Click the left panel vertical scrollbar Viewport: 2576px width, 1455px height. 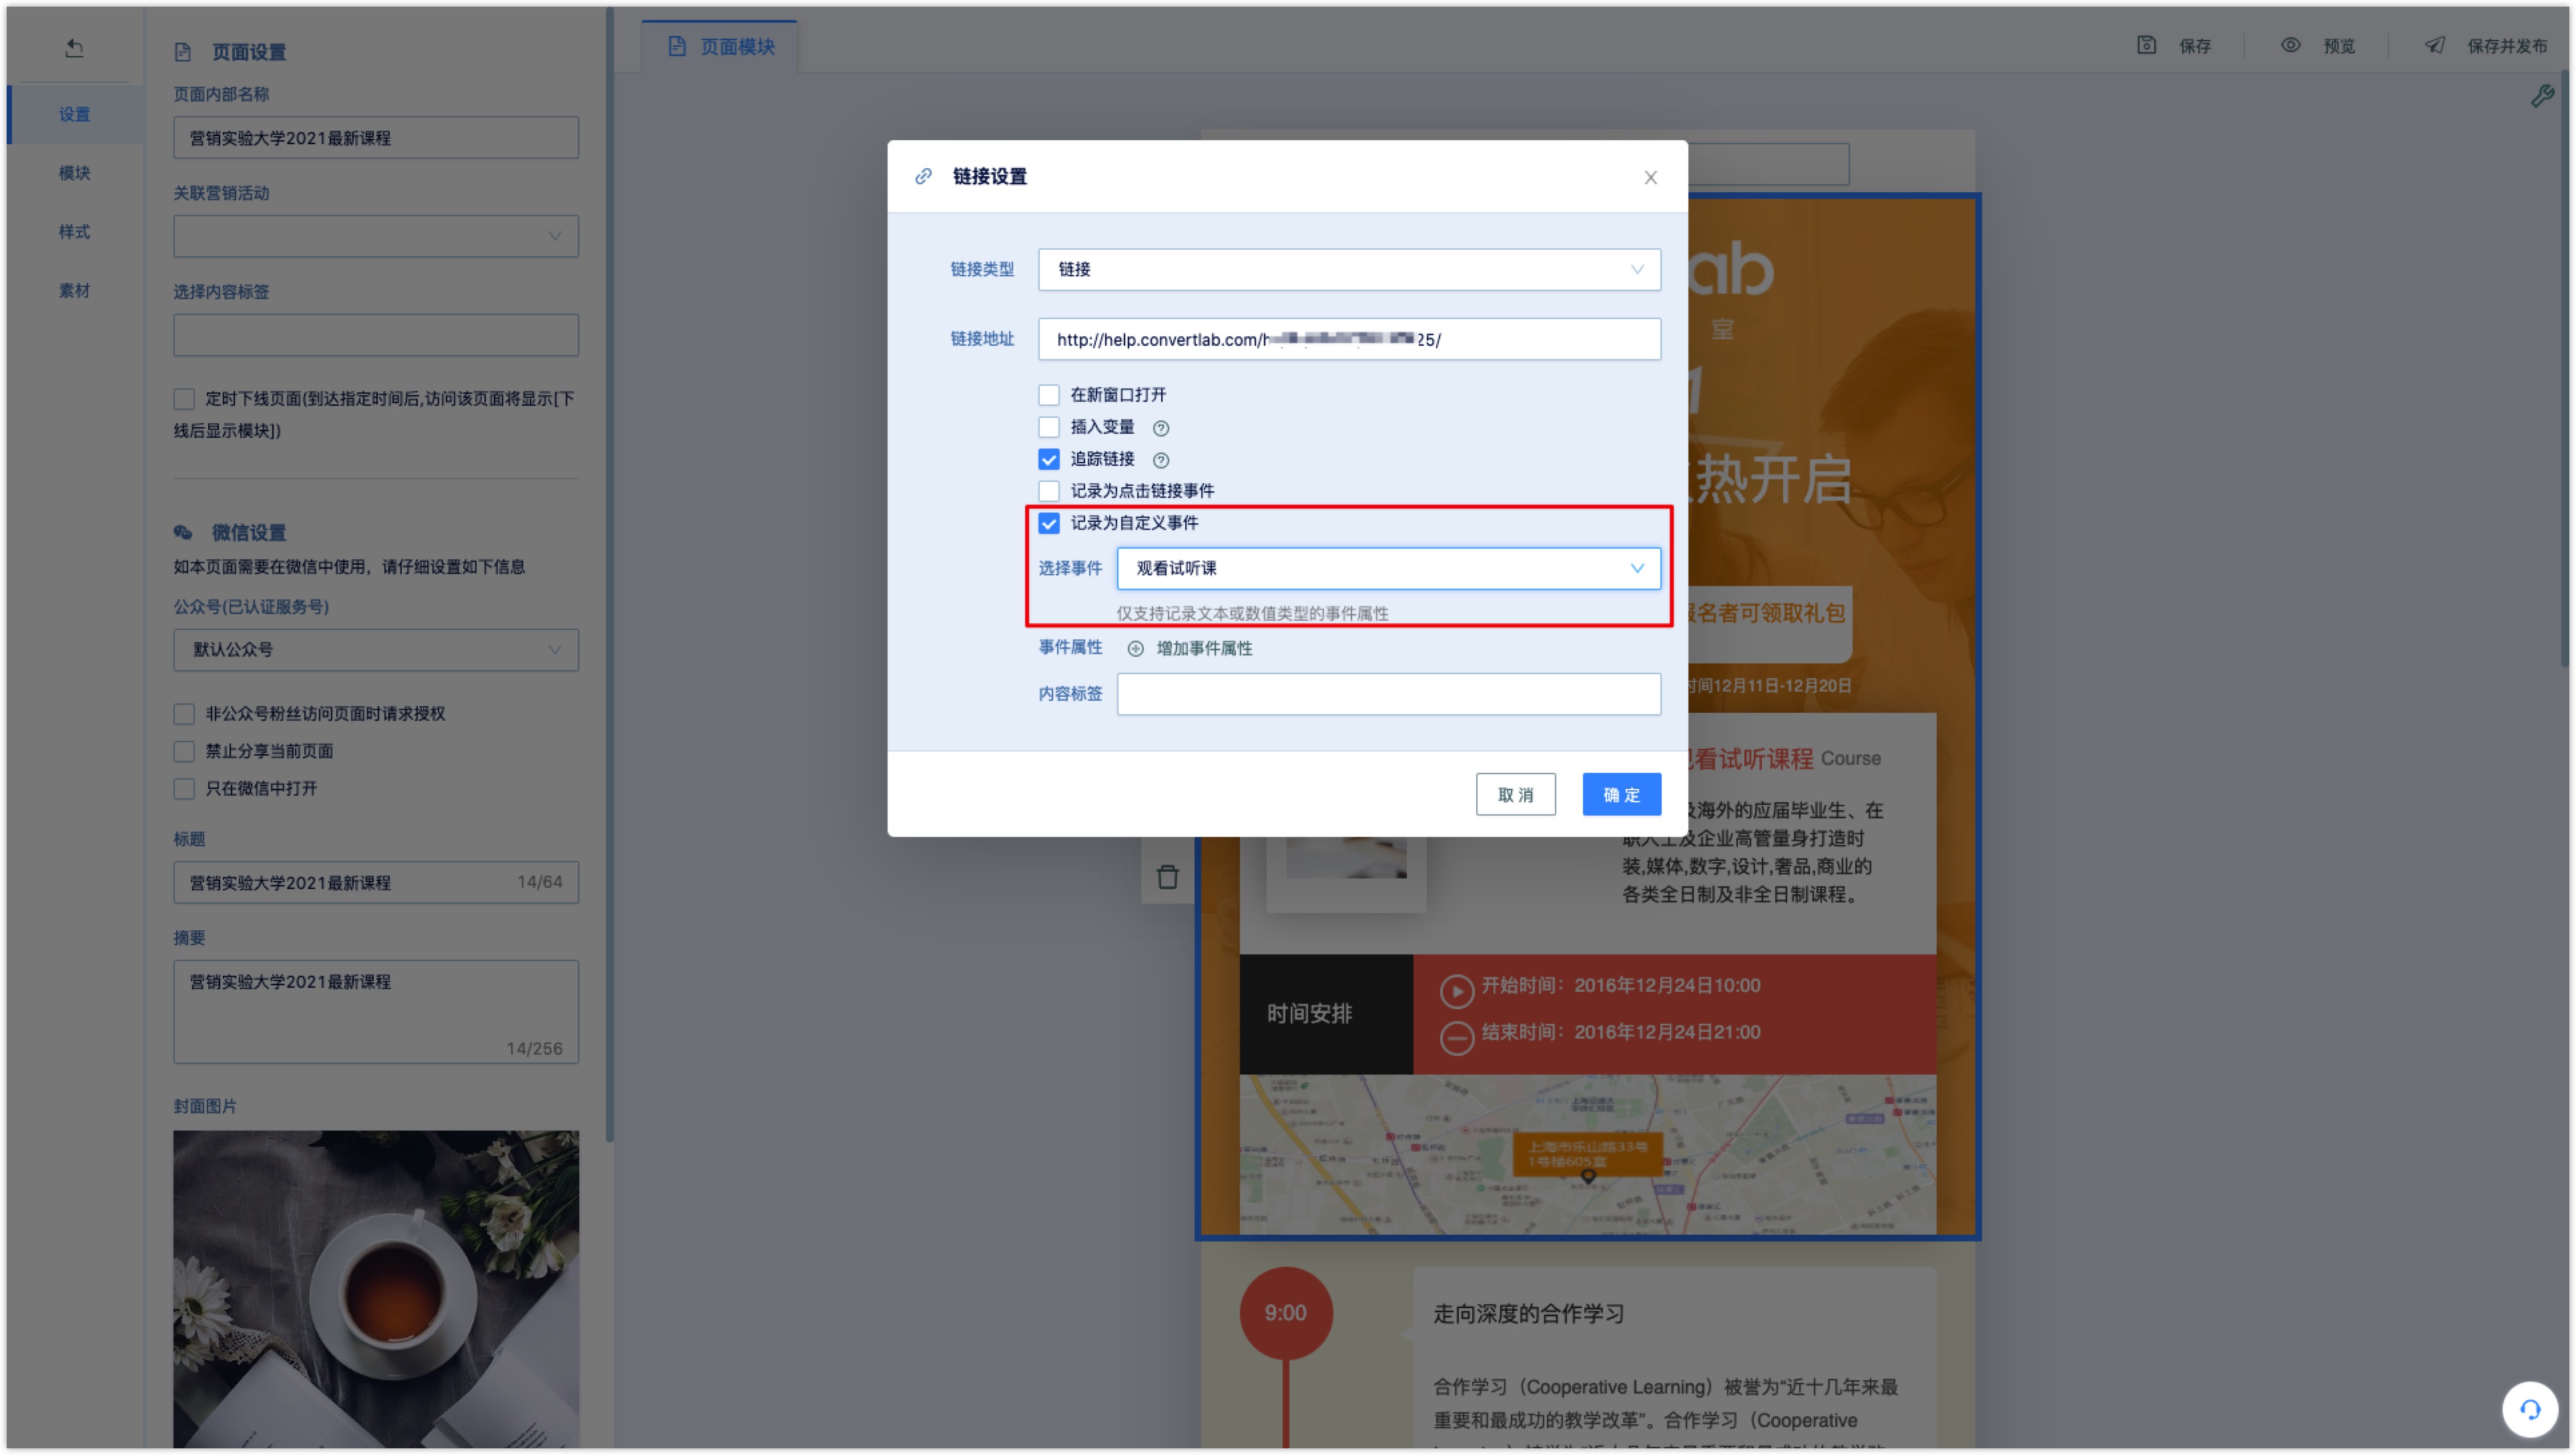609,576
